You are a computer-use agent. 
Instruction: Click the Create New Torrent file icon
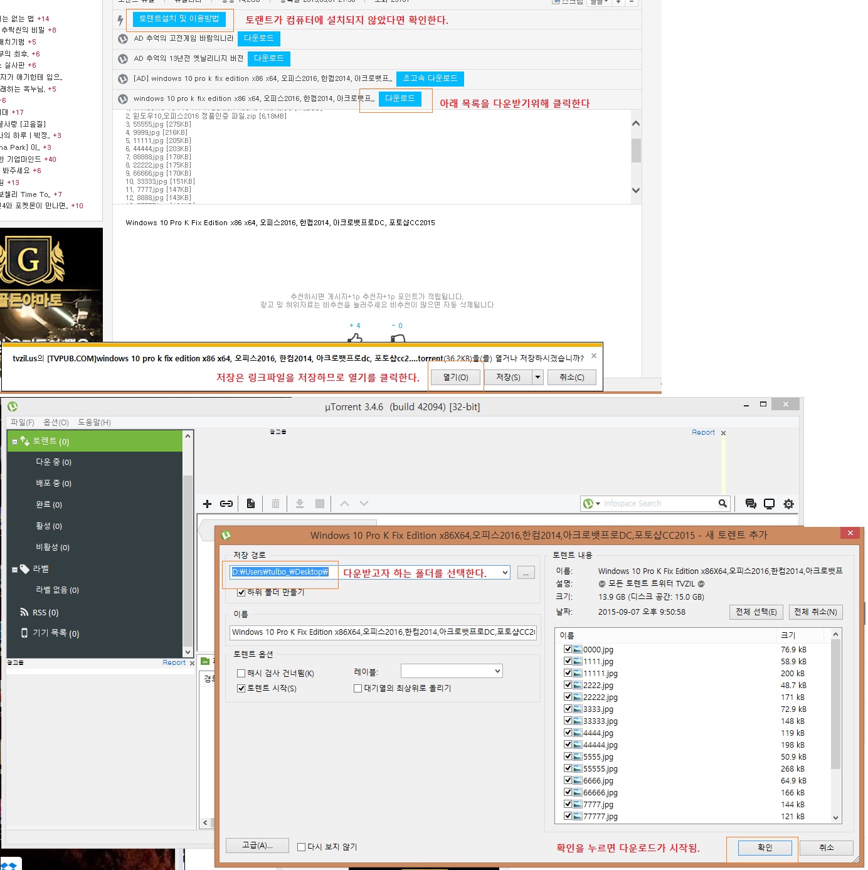(250, 504)
